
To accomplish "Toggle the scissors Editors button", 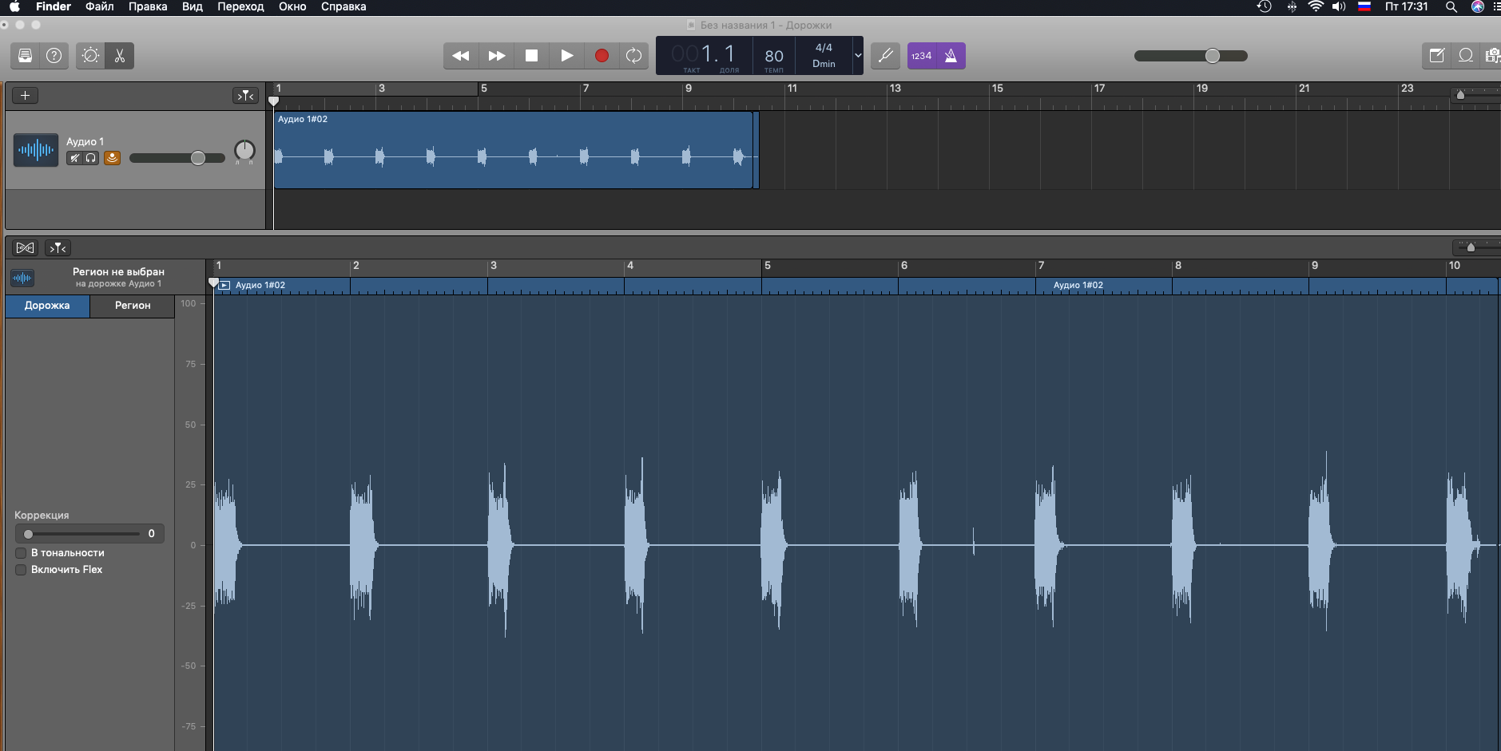I will pos(120,56).
